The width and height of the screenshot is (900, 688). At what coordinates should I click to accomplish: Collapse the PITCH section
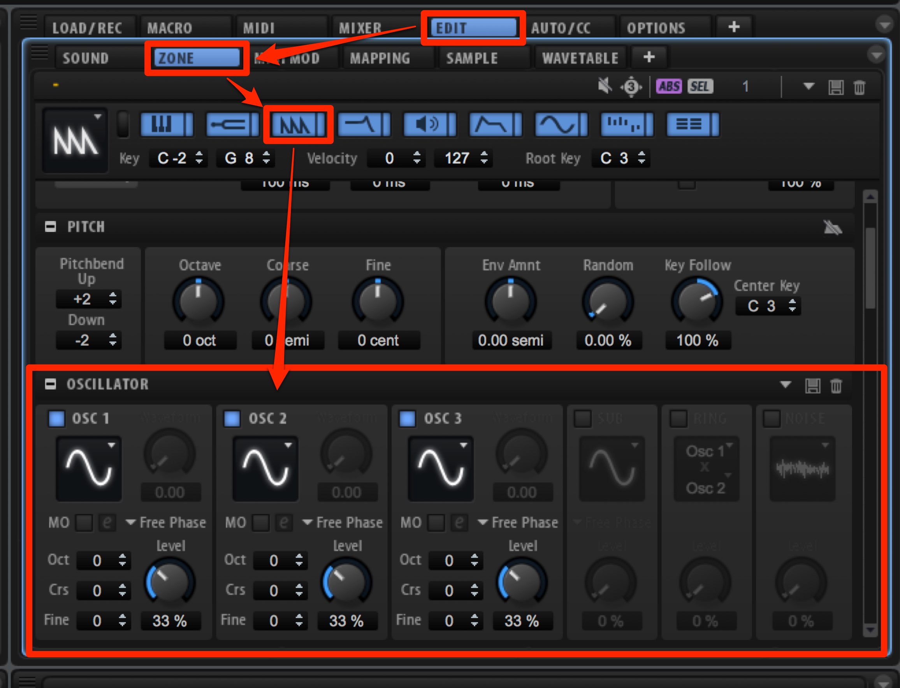click(x=50, y=226)
